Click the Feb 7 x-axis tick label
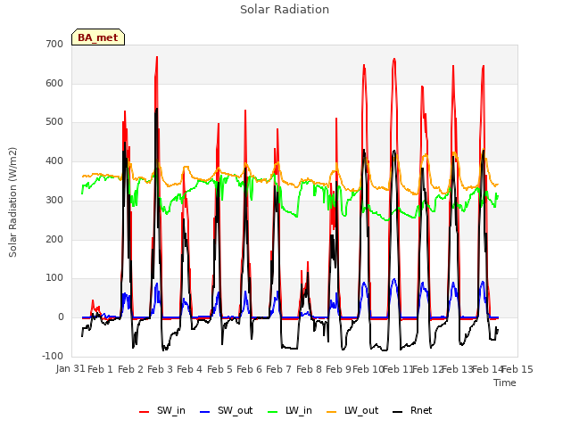This screenshot has width=571, height=428. click(278, 369)
